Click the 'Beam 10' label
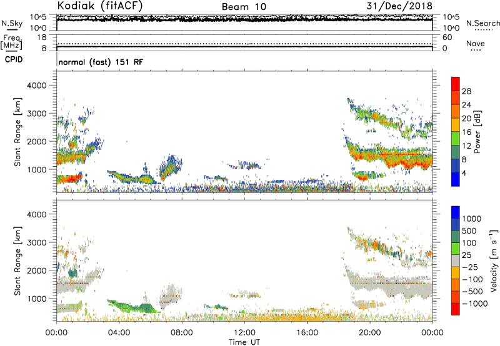 [x=244, y=7]
